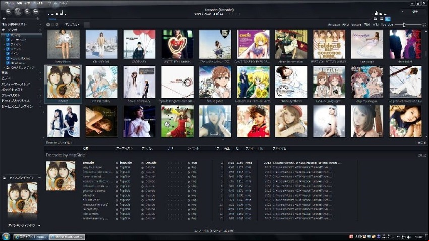Sort by the ファイル名 column header
Screen dimensions: 429x241
[x=279, y=149]
